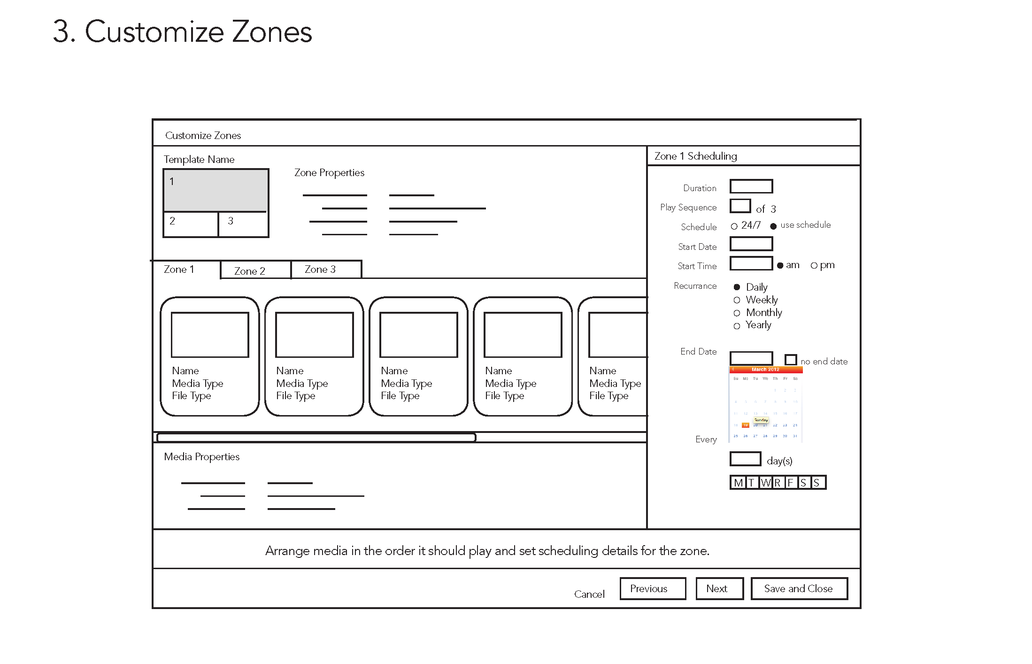Click the Start Date field
Screen dimensions: 1032x664
coord(751,244)
